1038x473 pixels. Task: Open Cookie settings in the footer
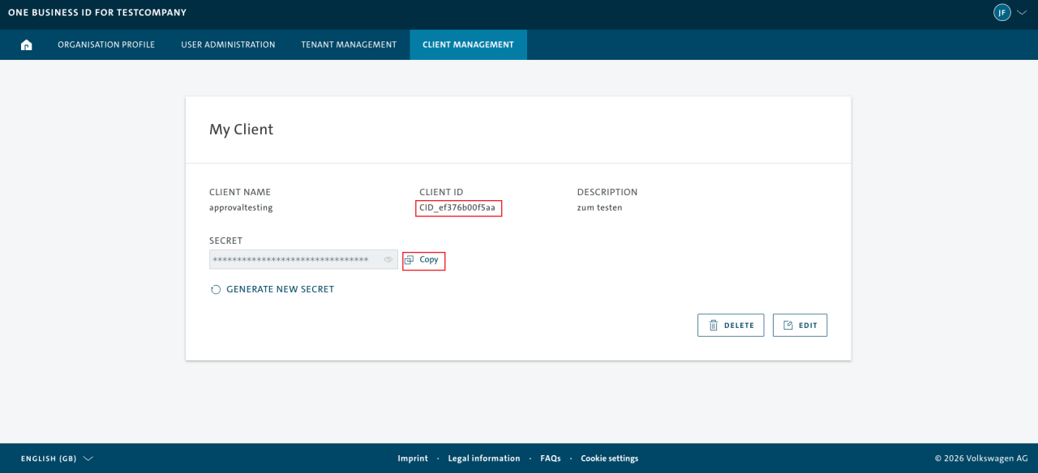pos(609,458)
